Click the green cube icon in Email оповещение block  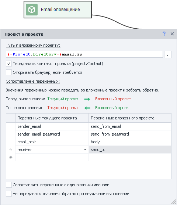[32, 10]
